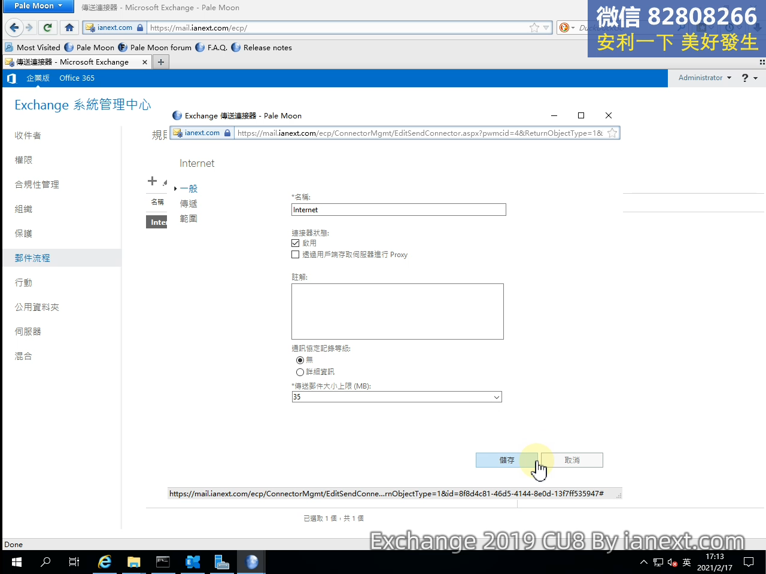This screenshot has width=766, height=574.
Task: Close the 傳送連接器 Microsoft Exchange tab
Action: click(x=145, y=62)
